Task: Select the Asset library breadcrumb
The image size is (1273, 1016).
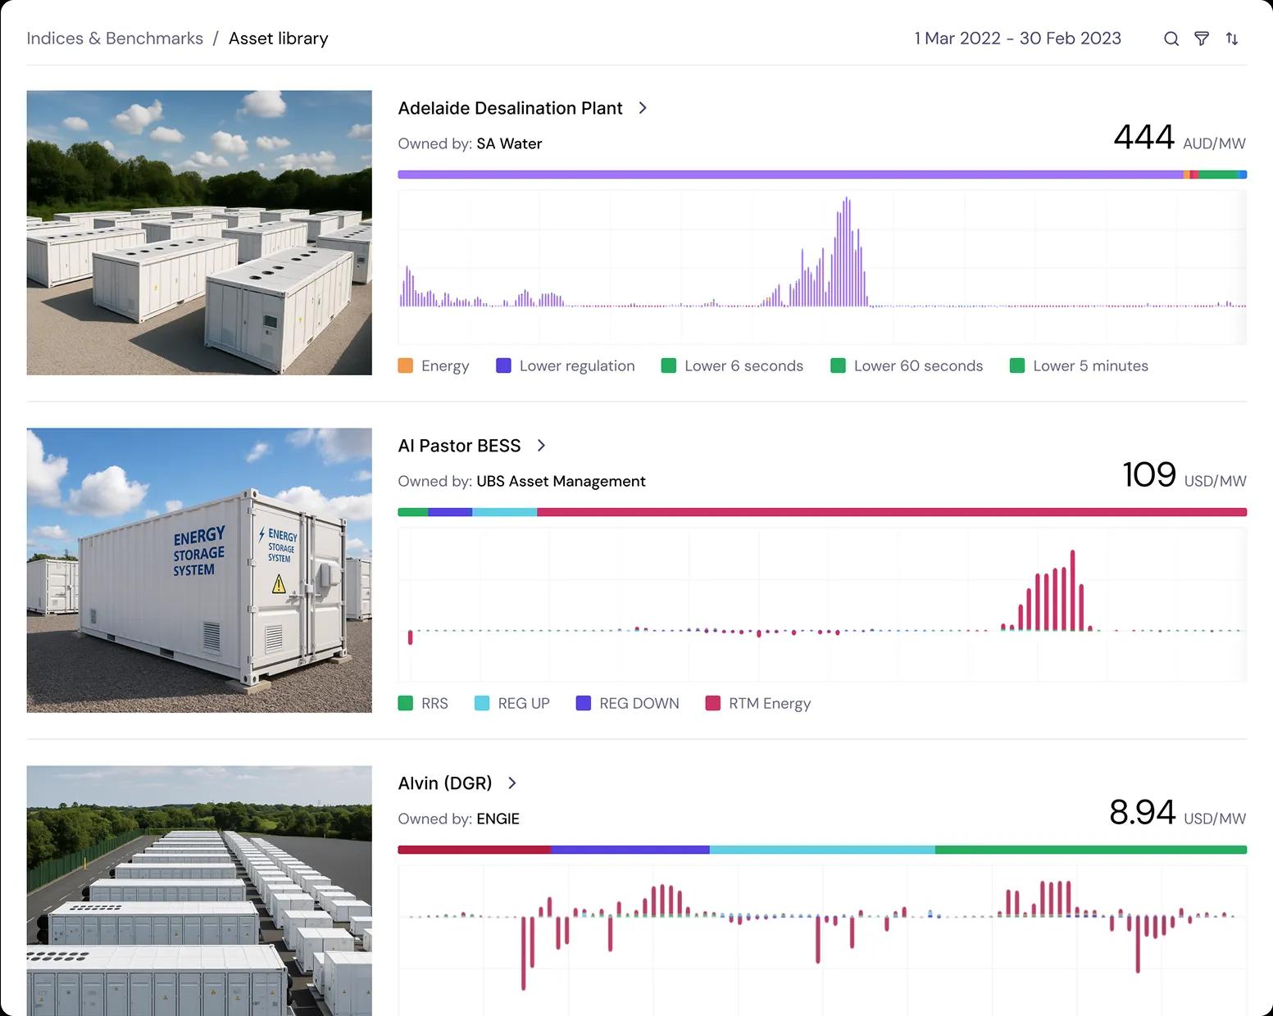Action: [278, 39]
